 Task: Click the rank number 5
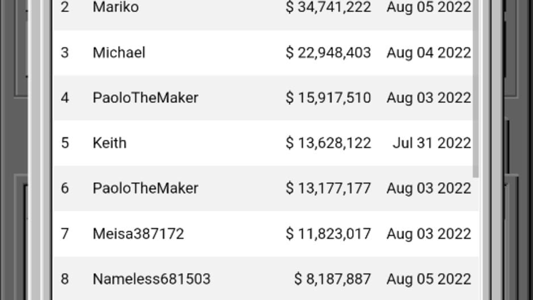65,143
